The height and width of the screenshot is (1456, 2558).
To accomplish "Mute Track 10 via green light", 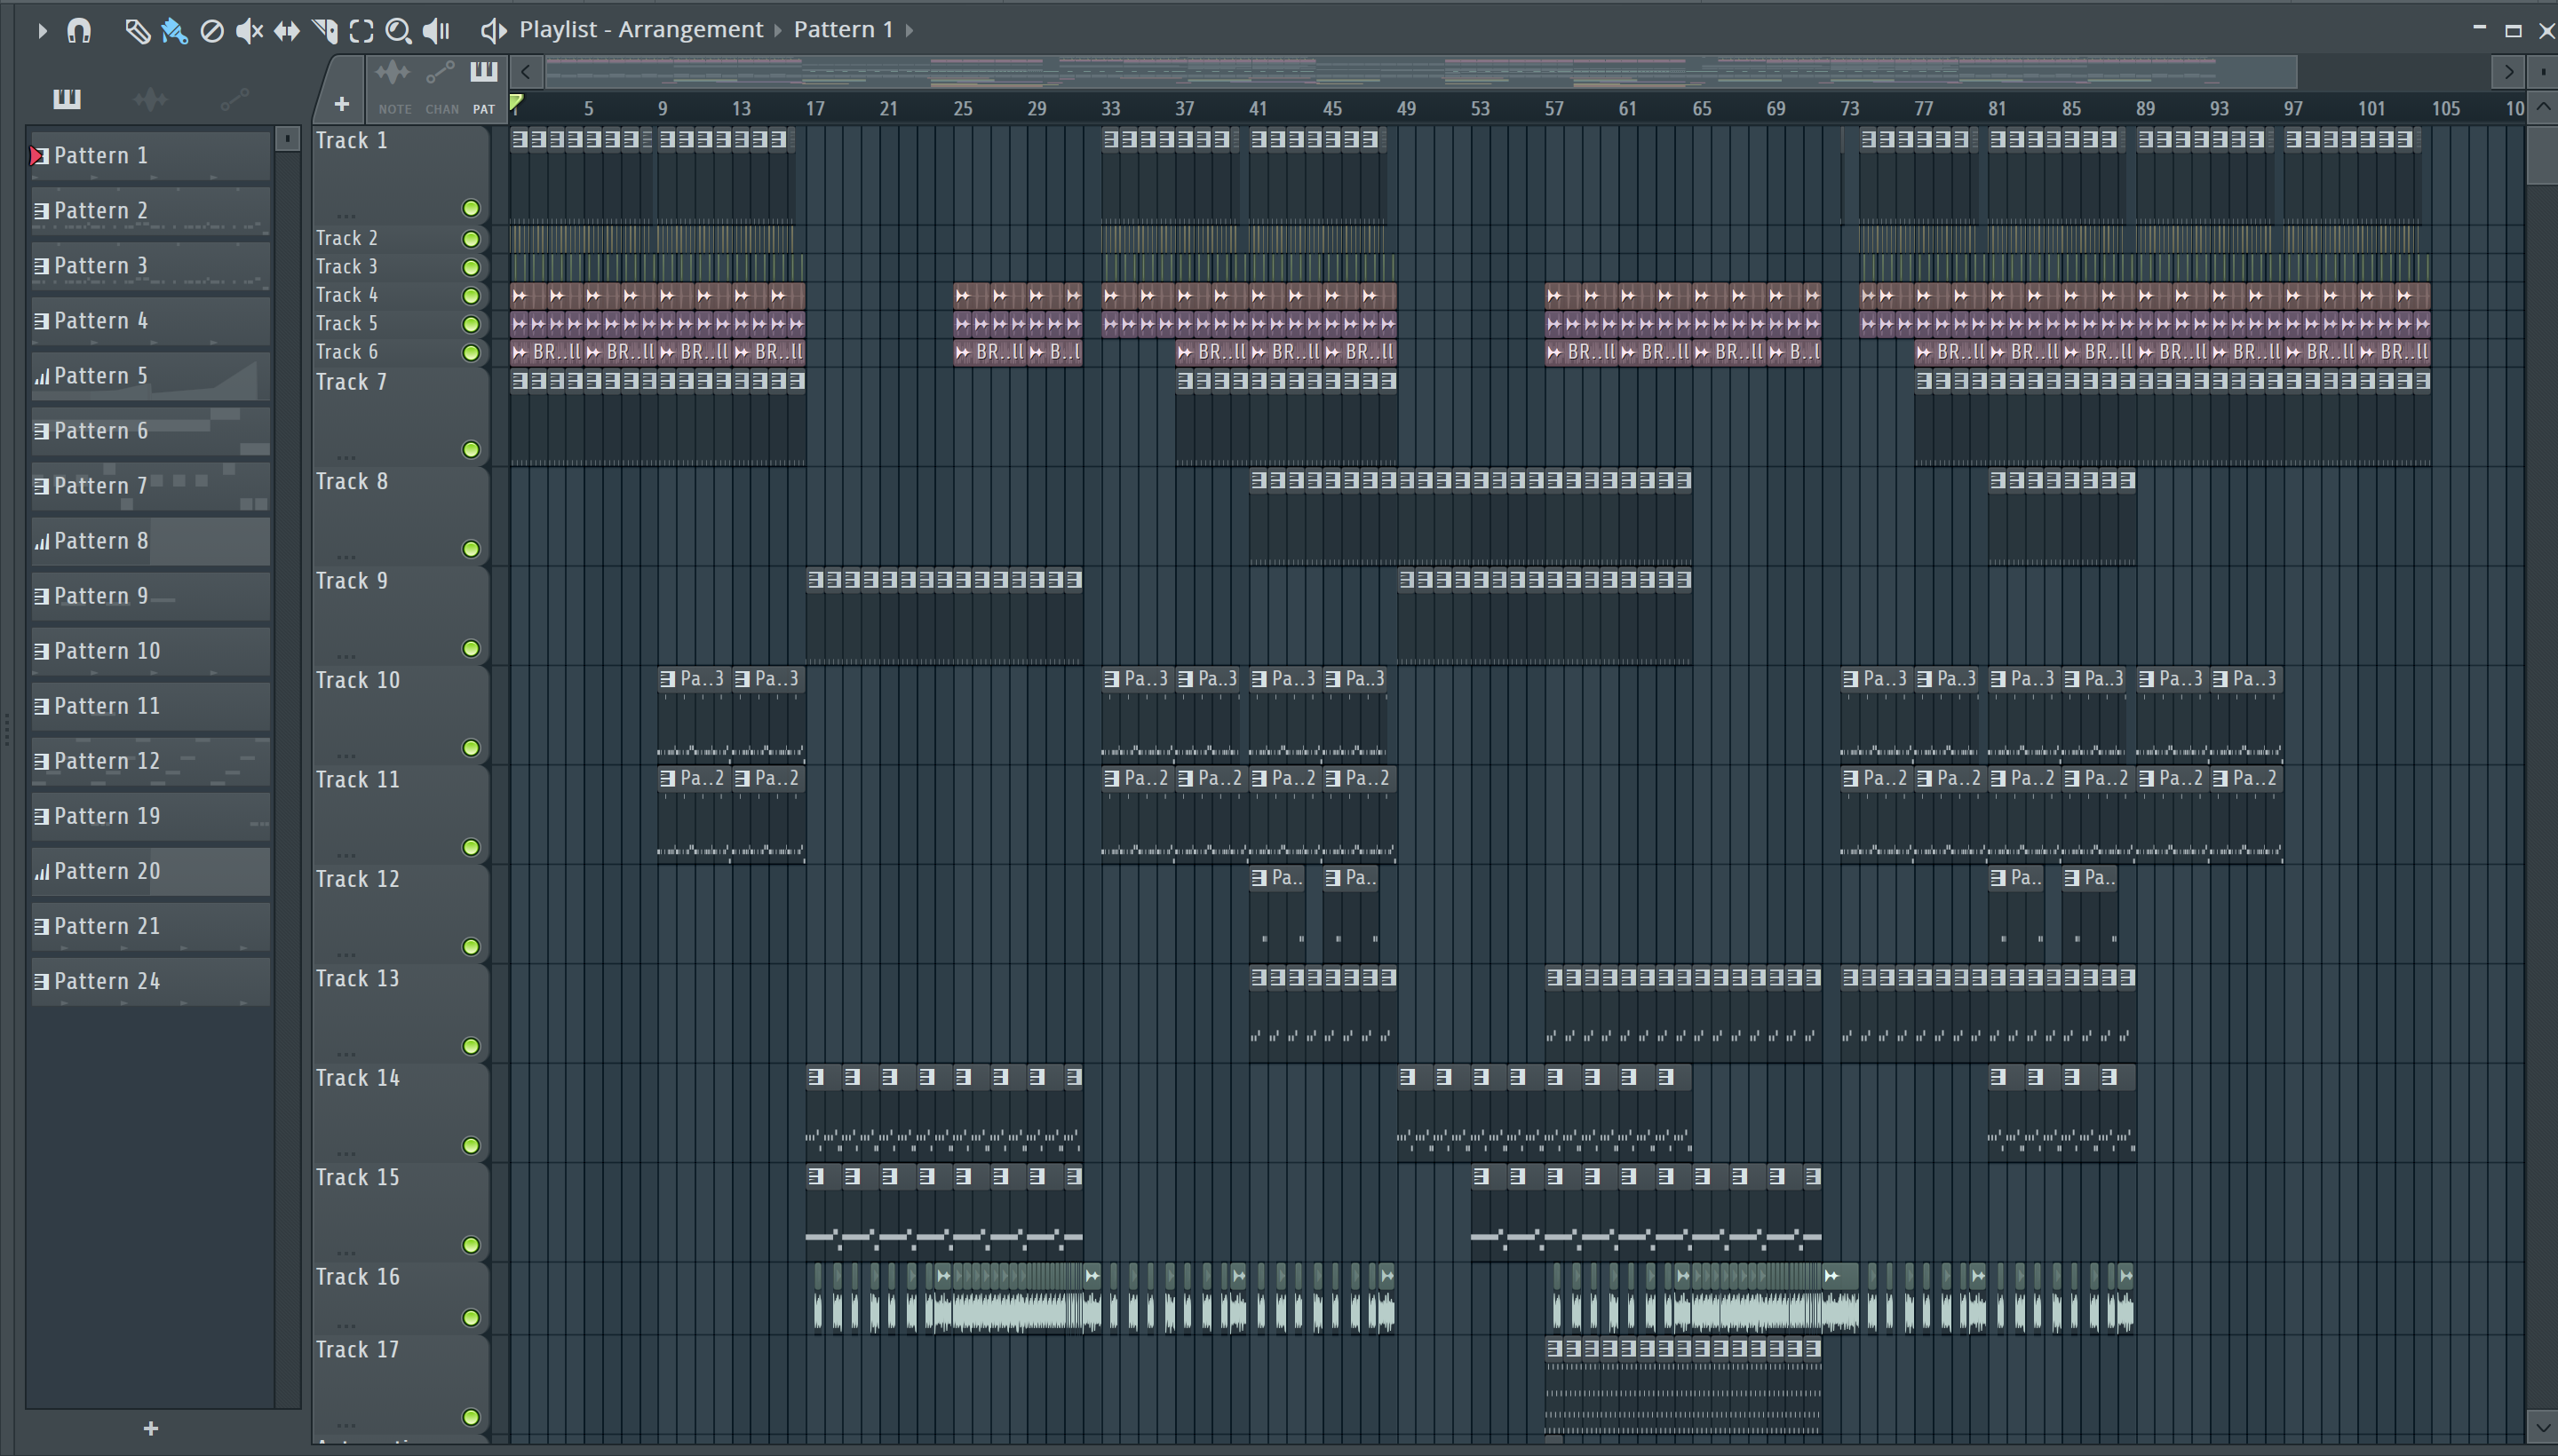I will [470, 748].
